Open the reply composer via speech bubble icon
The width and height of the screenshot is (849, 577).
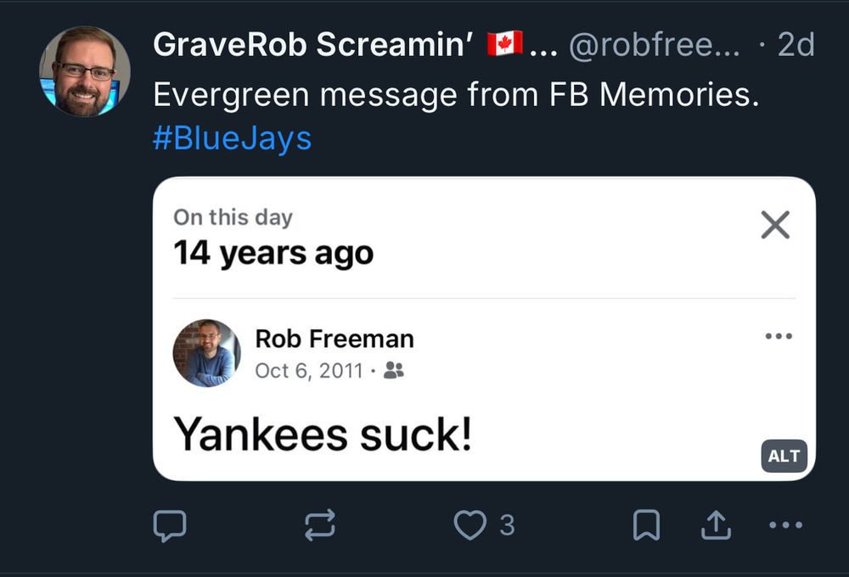click(x=170, y=524)
